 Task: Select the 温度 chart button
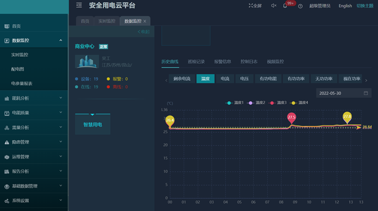[x=205, y=79]
